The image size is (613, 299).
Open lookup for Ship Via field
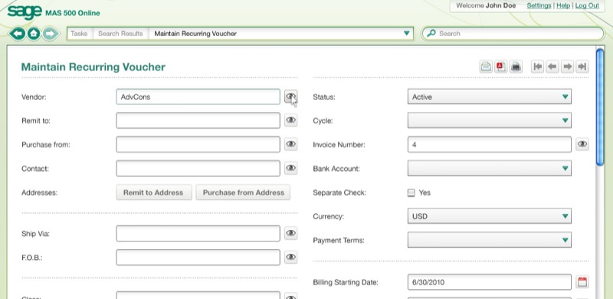[x=290, y=233]
